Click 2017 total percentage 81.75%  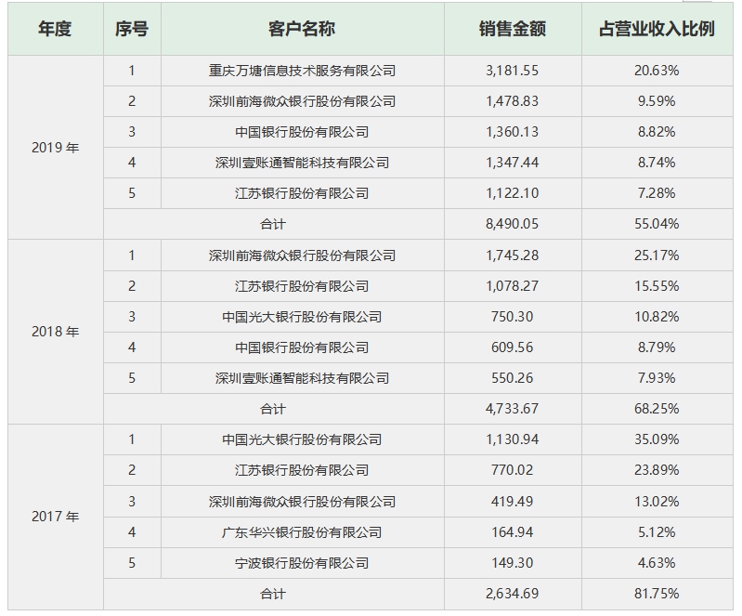(657, 594)
